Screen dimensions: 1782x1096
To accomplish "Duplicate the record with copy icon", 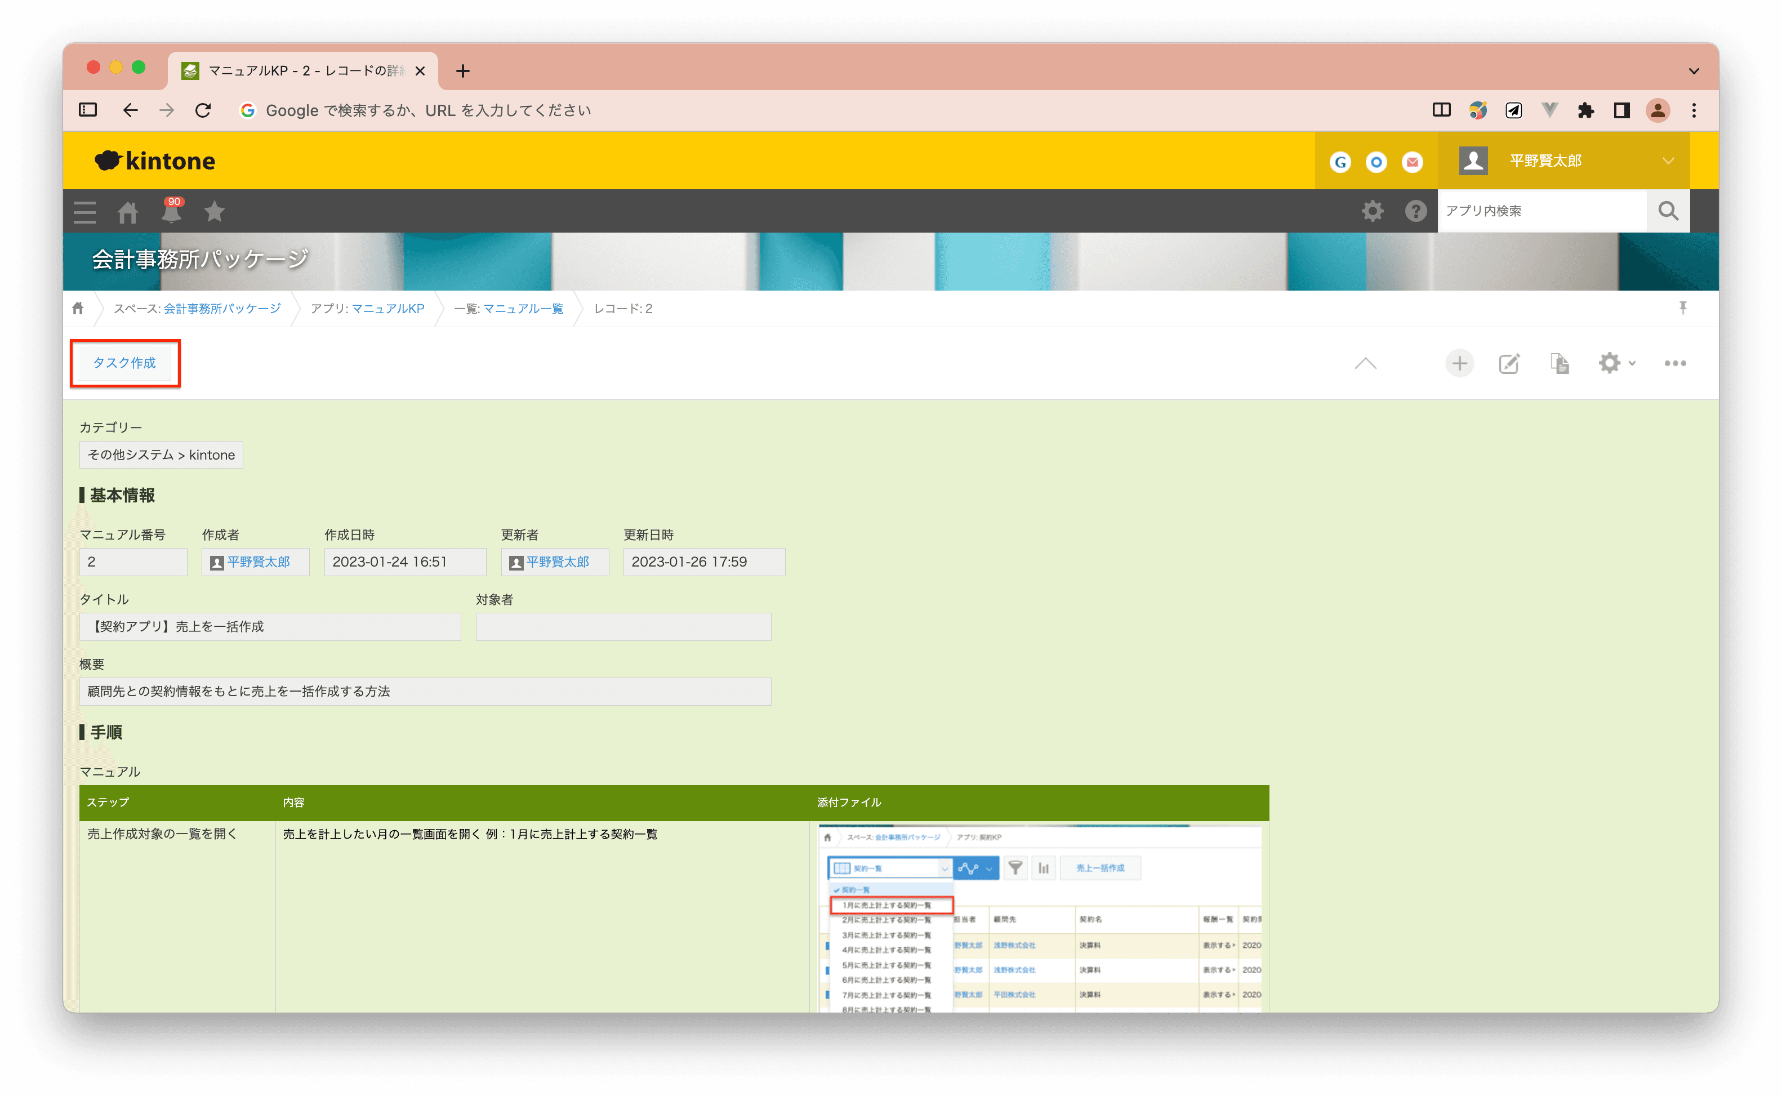I will (x=1560, y=363).
